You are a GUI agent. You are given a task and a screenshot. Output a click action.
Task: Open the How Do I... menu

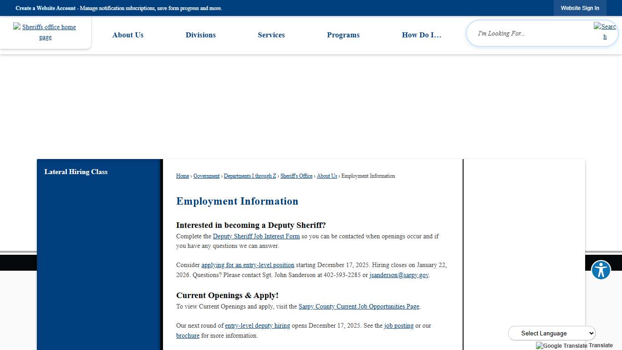pos(421,35)
